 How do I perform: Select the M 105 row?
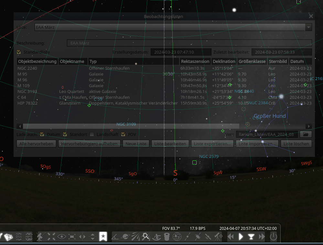point(164,86)
